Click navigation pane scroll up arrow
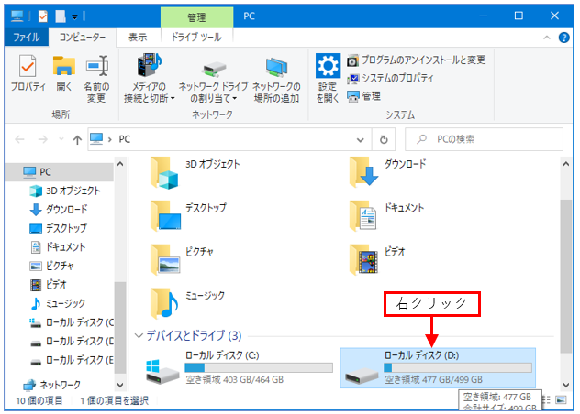The image size is (580, 414). (x=120, y=164)
